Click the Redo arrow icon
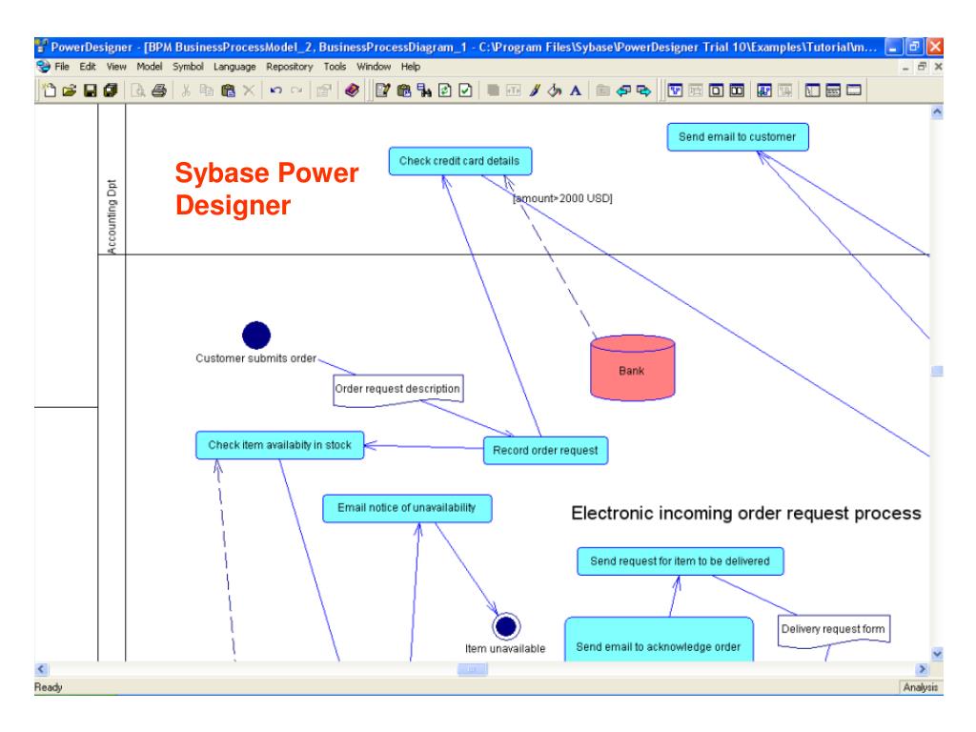Image resolution: width=976 pixels, height=732 pixels. coord(297,91)
